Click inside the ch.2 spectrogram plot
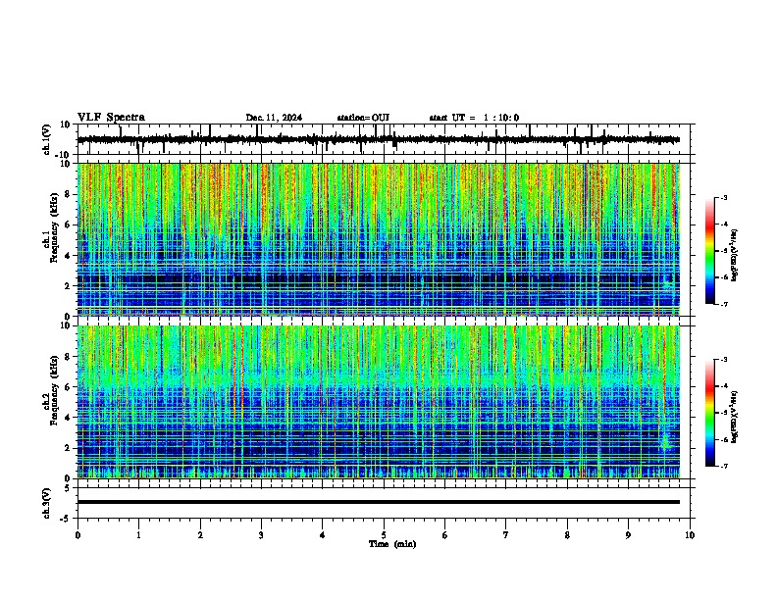This screenshot has height=600, width=777. [379, 402]
